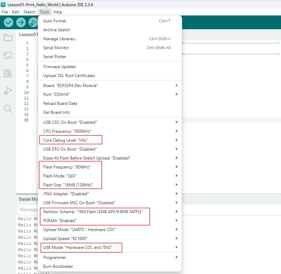281x274 pixels.
Task: Click the Upload arrow button
Action: click(21, 22)
